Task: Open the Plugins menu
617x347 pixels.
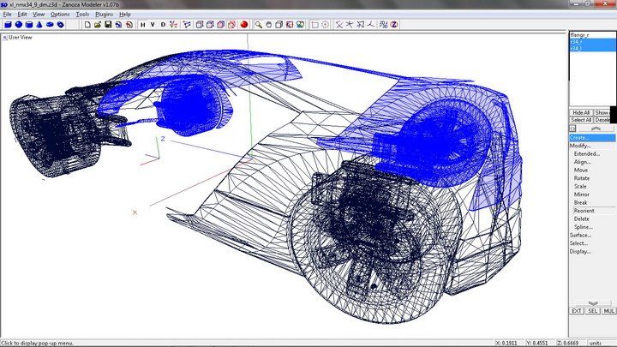Action: [104, 15]
